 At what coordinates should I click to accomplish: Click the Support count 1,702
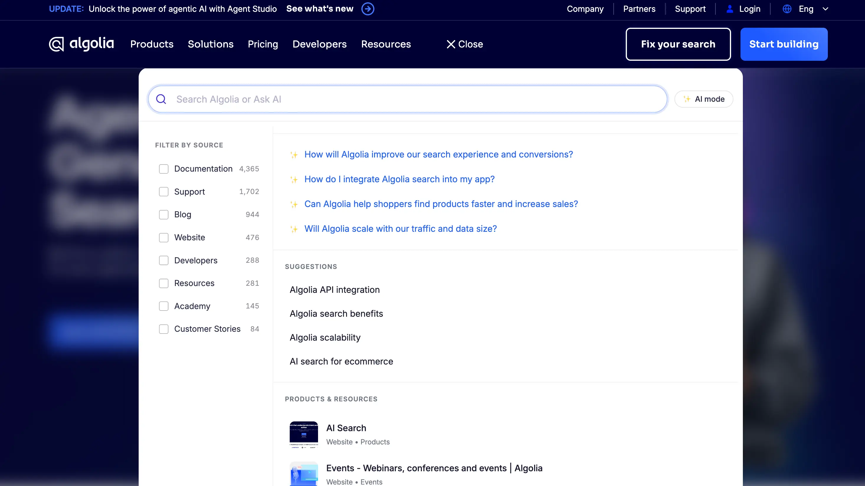tap(249, 192)
